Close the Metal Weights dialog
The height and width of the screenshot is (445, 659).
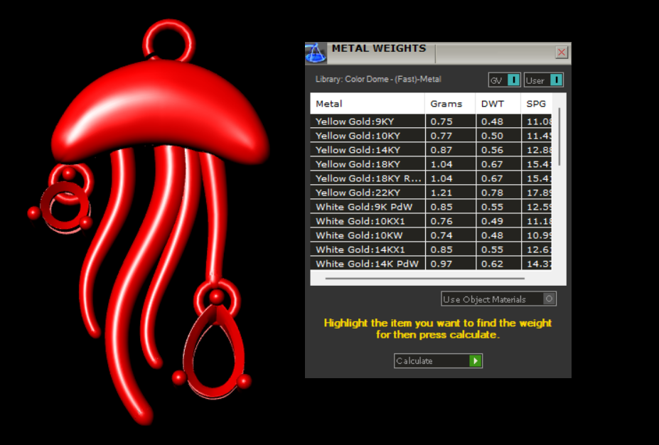click(x=562, y=53)
